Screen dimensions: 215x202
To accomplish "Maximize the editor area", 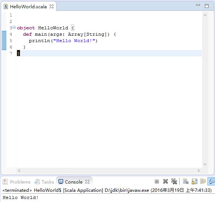I will pyautogui.click(x=207, y=6).
